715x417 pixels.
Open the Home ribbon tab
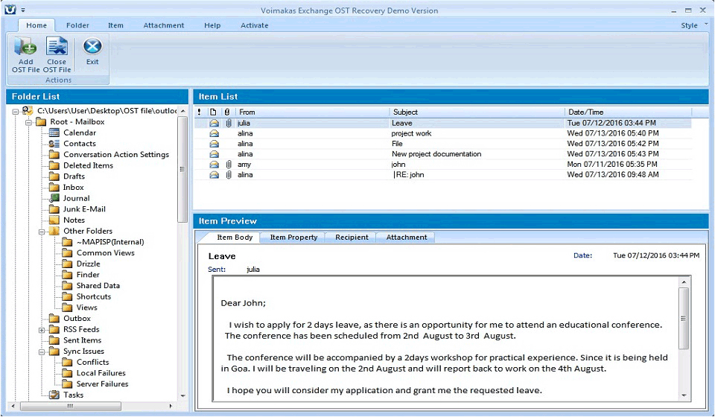click(x=36, y=25)
